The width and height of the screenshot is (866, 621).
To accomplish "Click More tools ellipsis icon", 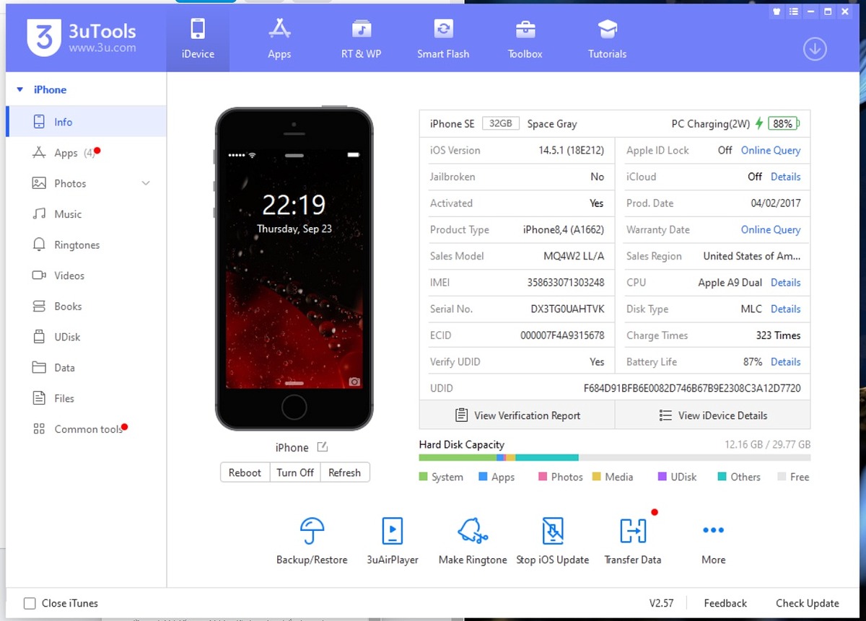I will click(x=713, y=530).
